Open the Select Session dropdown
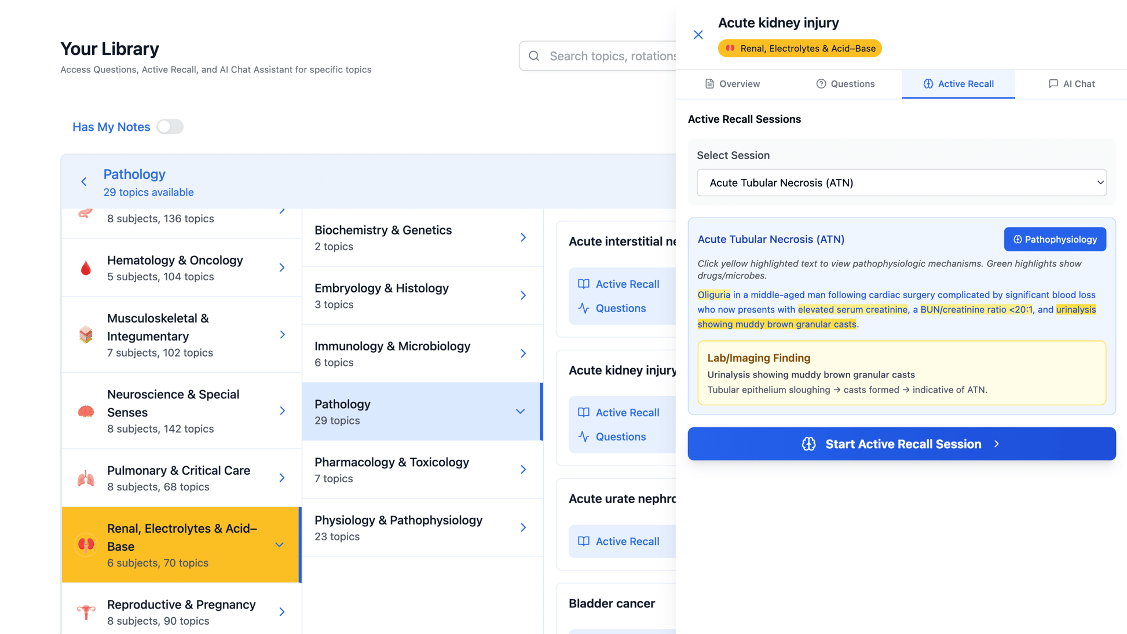The width and height of the screenshot is (1127, 634). [901, 183]
